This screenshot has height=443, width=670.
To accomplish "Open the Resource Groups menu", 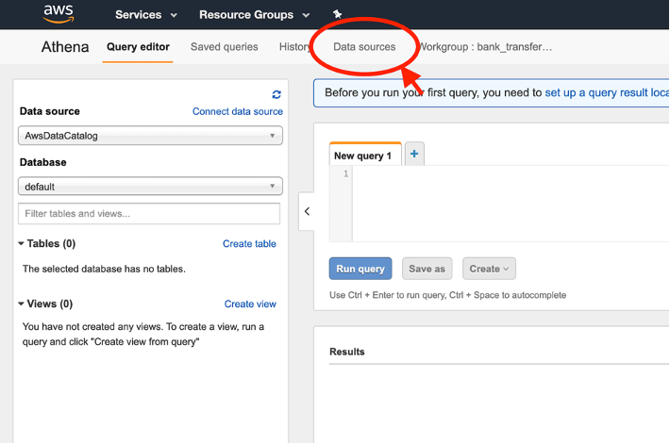I will pyautogui.click(x=254, y=15).
